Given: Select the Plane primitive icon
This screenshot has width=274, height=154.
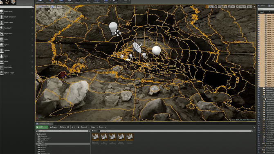Looking at the screenshot, I should click(x=2, y=62).
